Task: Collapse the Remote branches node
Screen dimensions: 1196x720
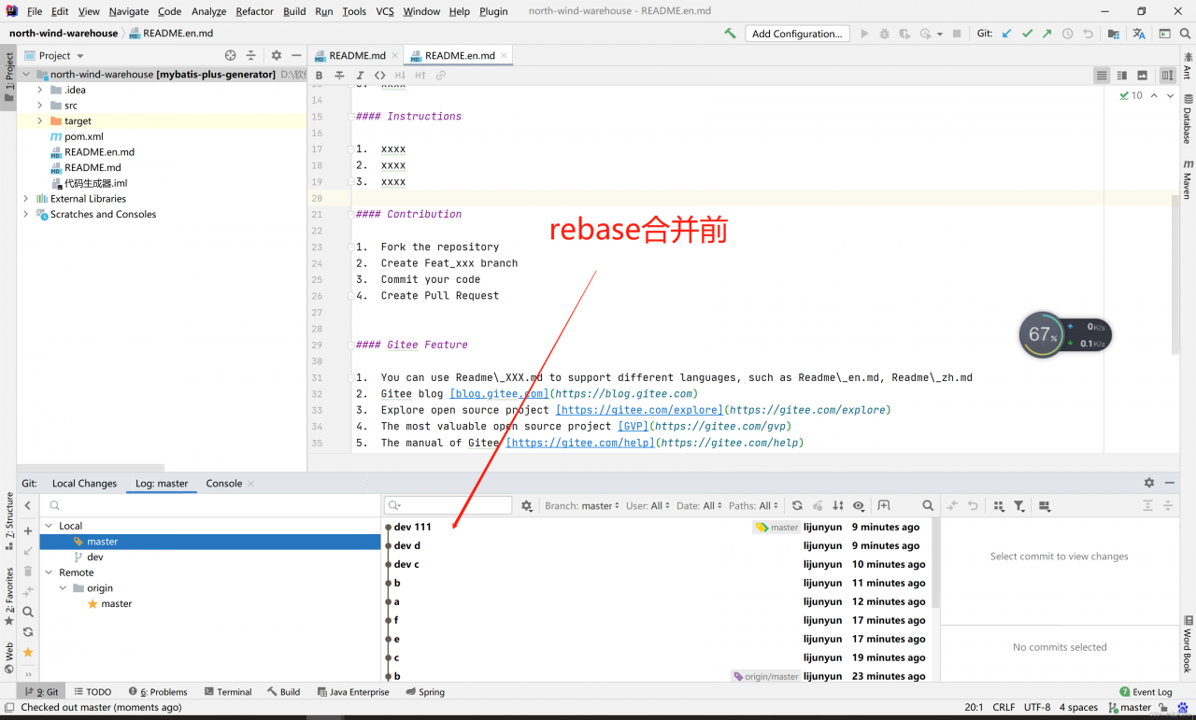Action: pyautogui.click(x=50, y=572)
